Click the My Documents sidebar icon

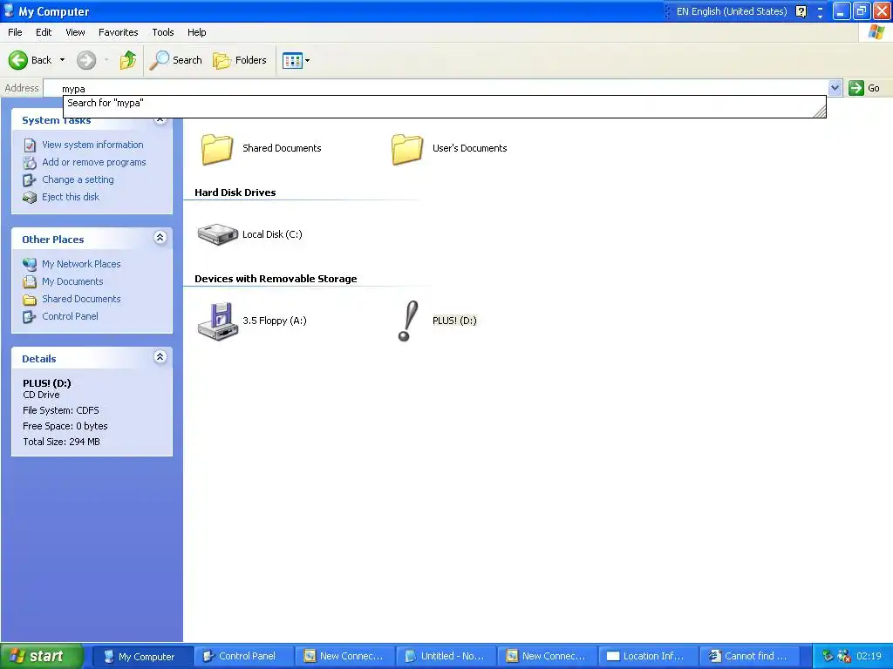[30, 281]
